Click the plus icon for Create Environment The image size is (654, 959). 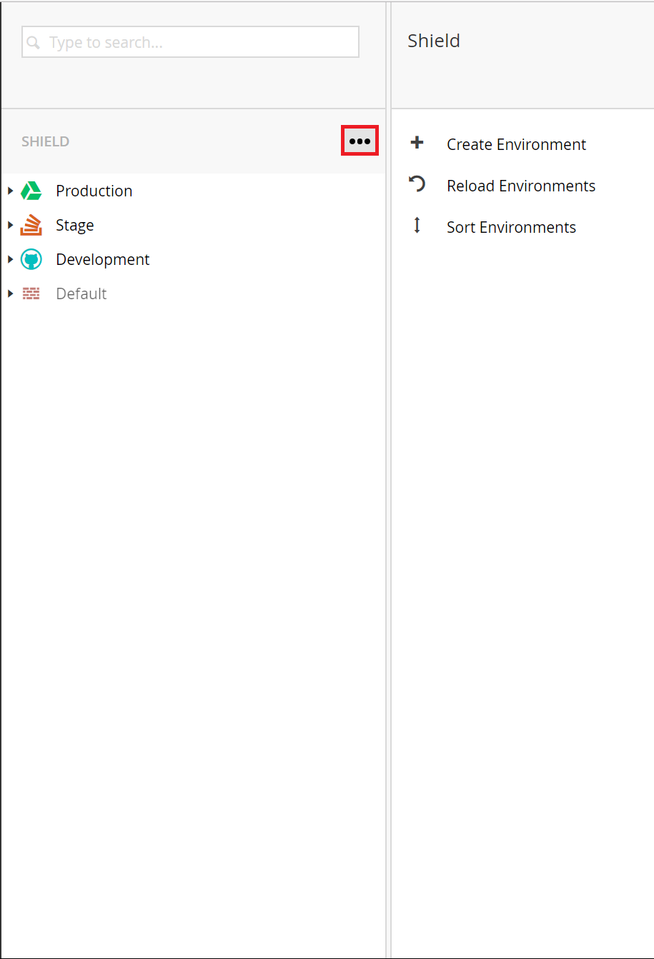click(417, 143)
